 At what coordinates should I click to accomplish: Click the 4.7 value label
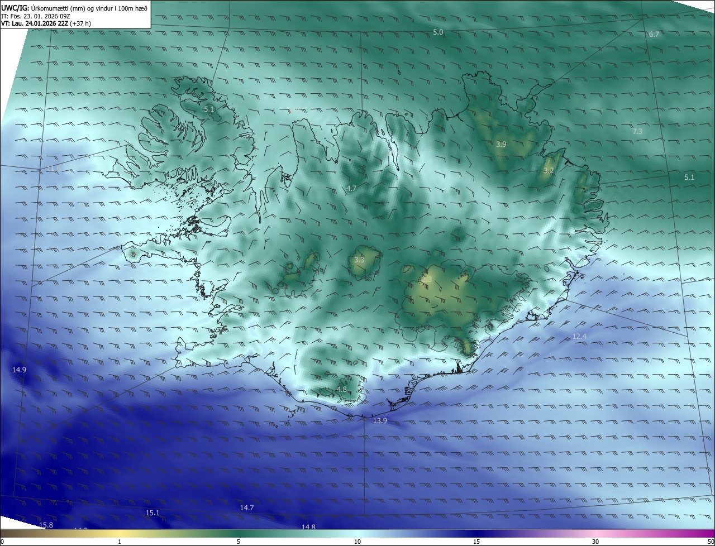pos(351,188)
